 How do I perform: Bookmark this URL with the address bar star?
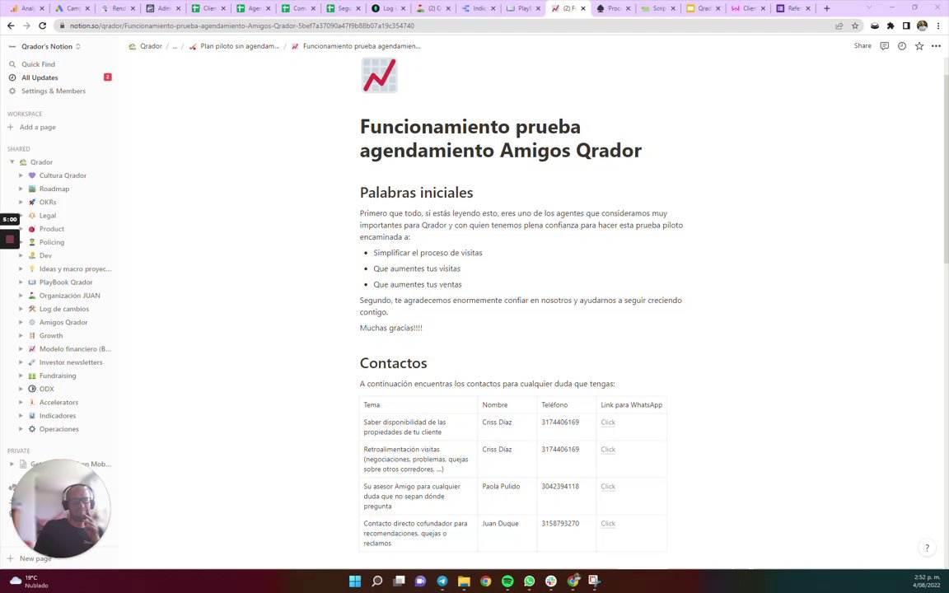tap(855, 26)
